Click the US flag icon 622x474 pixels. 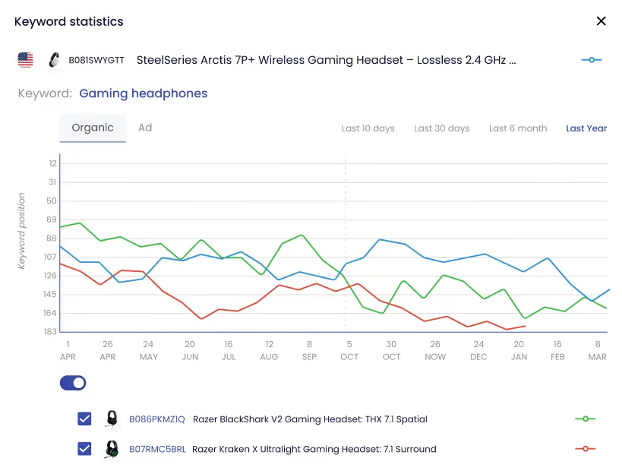25,59
